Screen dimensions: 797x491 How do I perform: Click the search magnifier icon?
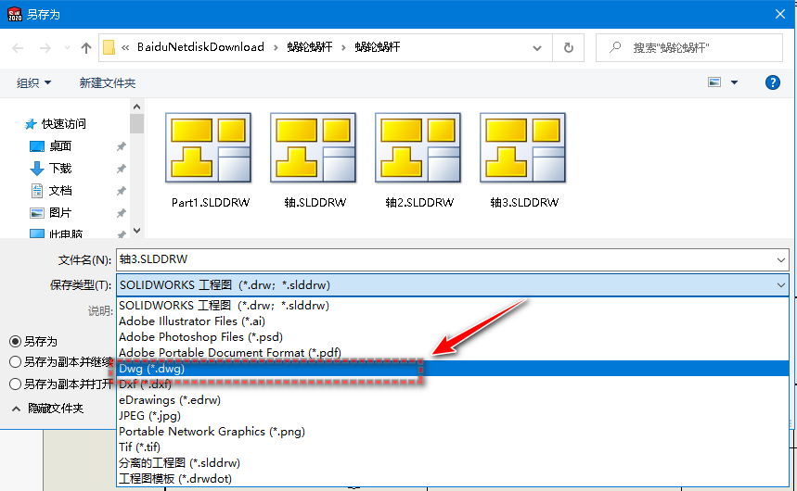pos(615,48)
